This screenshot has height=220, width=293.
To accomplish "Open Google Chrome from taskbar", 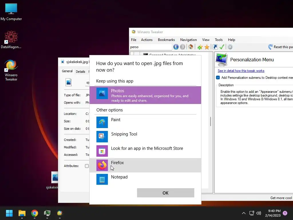I will pos(35,213).
